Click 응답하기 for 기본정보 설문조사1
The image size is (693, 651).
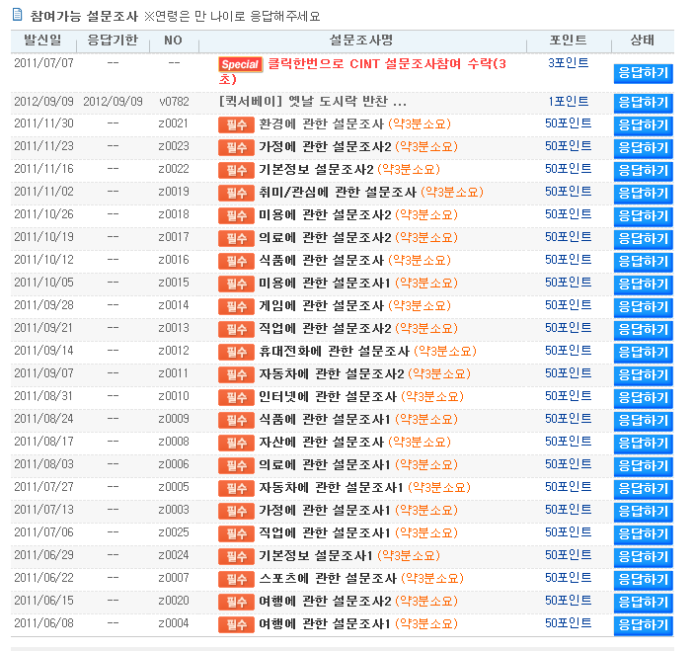pos(643,557)
